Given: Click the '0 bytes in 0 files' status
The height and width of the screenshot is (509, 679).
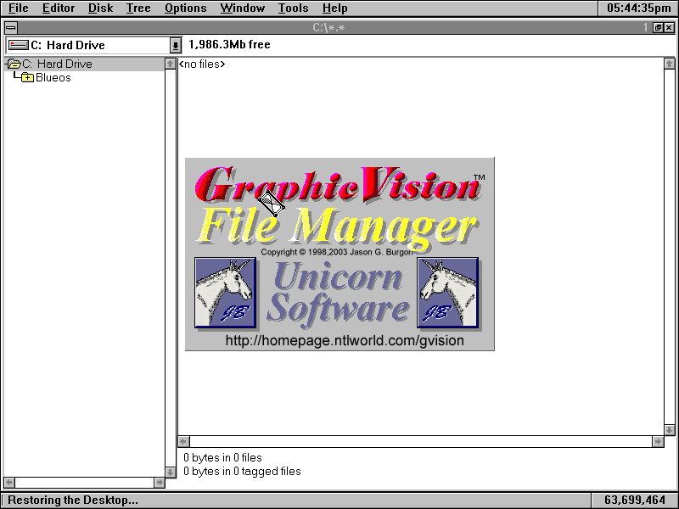Looking at the screenshot, I should tap(222, 457).
